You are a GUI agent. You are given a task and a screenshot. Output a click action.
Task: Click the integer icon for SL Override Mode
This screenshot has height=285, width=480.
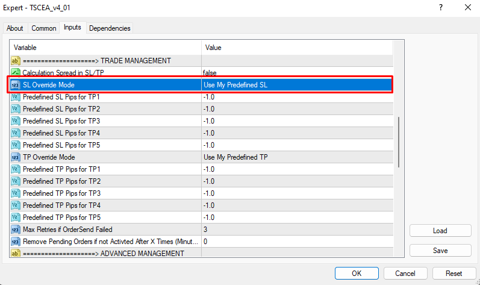pyautogui.click(x=16, y=85)
